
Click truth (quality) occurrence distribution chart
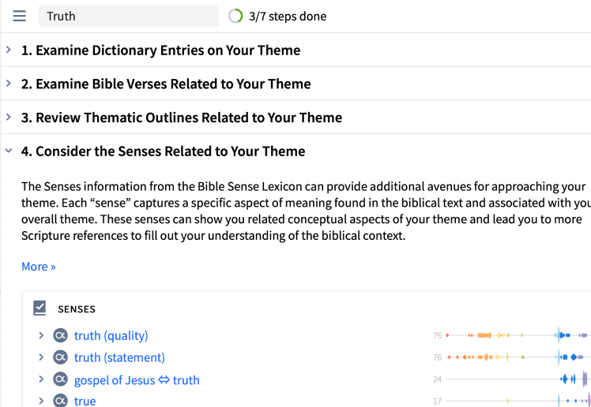pyautogui.click(x=518, y=334)
